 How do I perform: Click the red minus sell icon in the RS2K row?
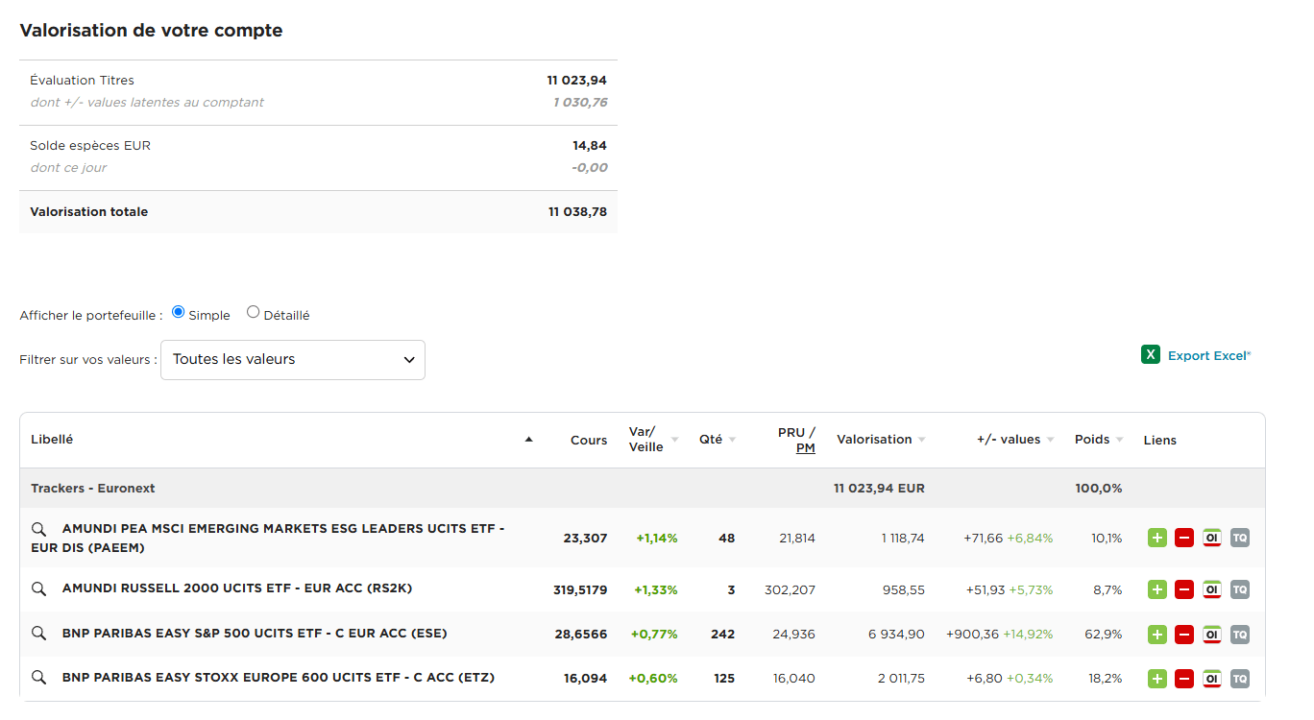[x=1184, y=589]
